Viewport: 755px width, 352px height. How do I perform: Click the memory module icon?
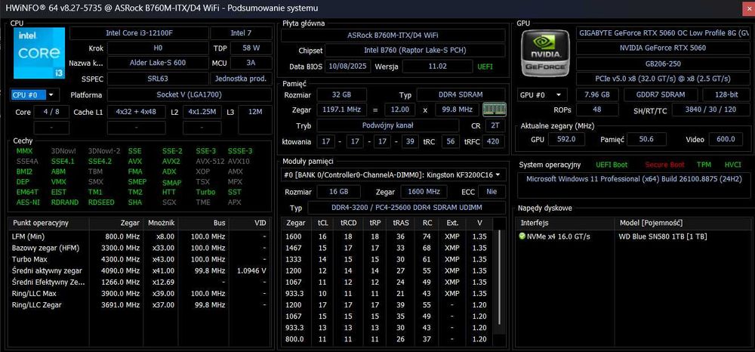[x=495, y=110]
